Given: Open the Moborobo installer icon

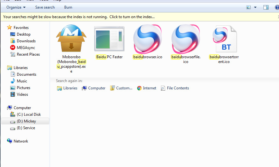Looking at the screenshot, I should [x=71, y=38].
